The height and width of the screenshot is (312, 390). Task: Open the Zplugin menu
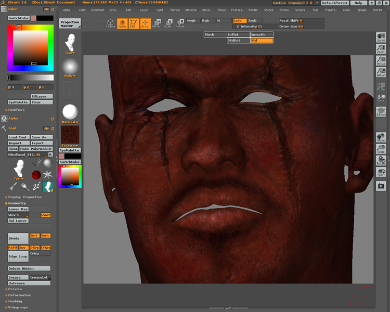tap(361, 10)
